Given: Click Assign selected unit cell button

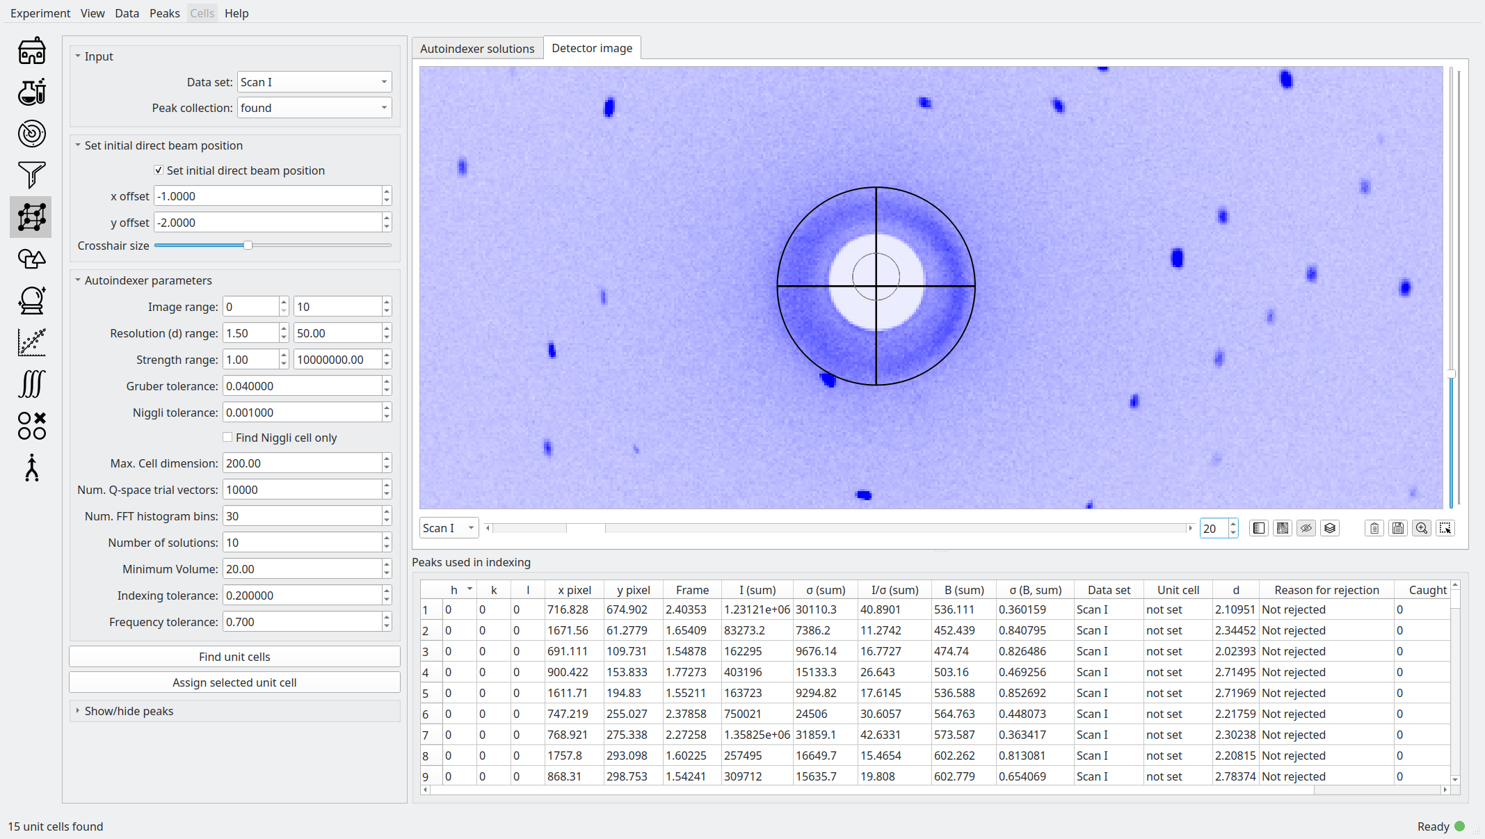Looking at the screenshot, I should click(234, 682).
